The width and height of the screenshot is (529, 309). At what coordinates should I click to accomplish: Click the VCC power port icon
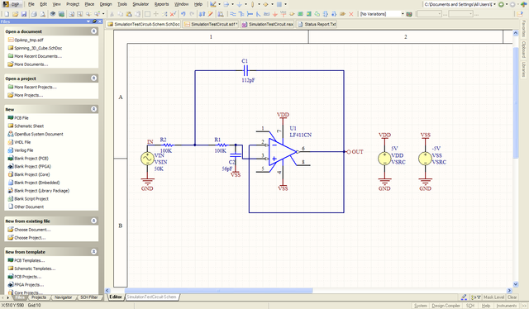[x=284, y=14]
